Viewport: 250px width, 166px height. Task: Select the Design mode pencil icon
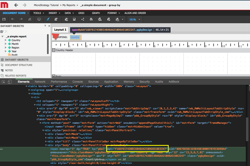pyautogui.click(x=48, y=20)
